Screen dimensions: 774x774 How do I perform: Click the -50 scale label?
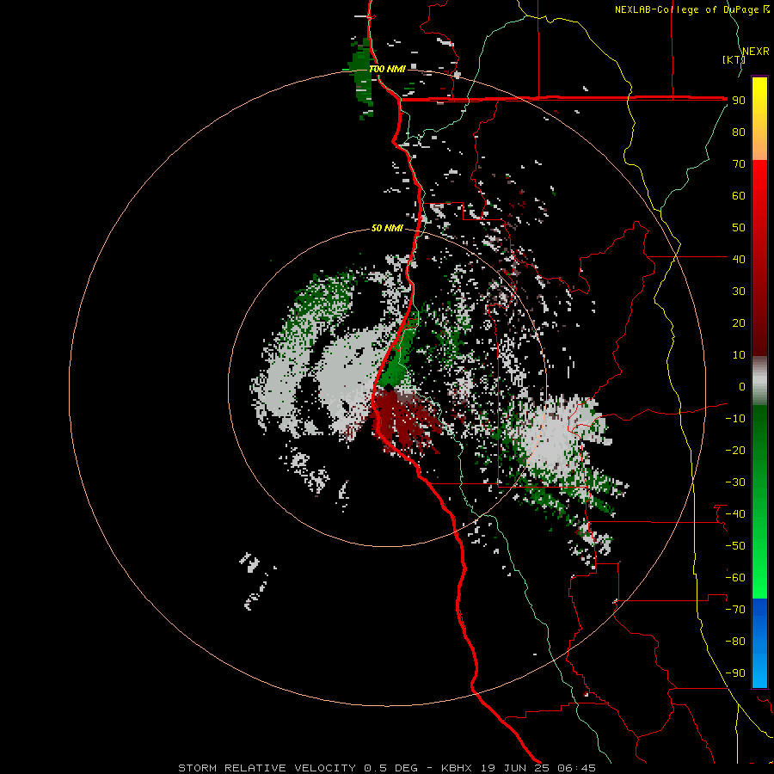735,546
